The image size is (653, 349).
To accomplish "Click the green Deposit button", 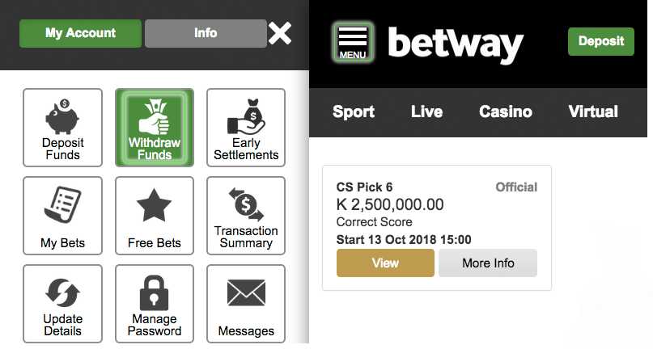I will [601, 41].
